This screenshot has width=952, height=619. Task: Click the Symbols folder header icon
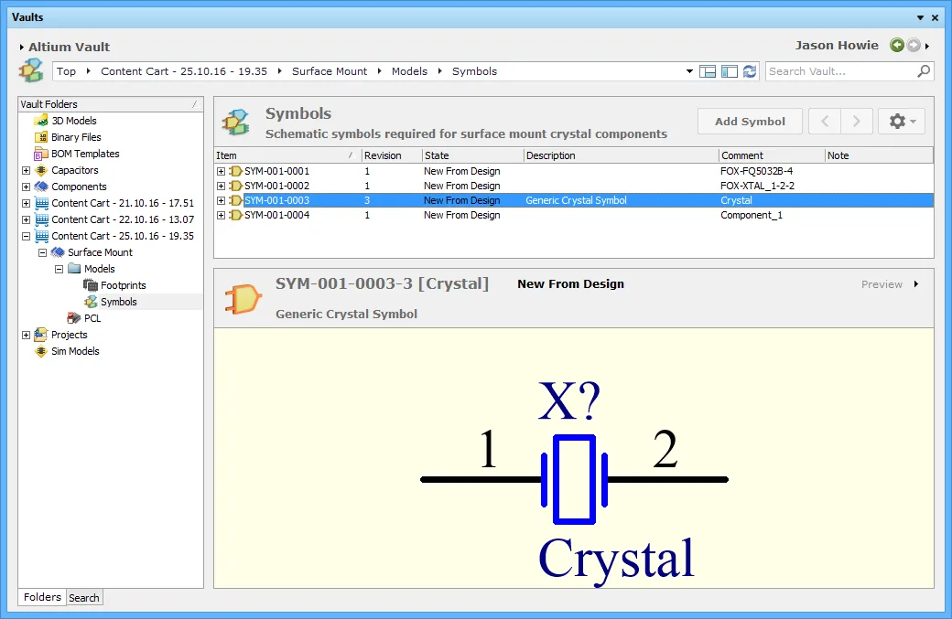point(235,123)
